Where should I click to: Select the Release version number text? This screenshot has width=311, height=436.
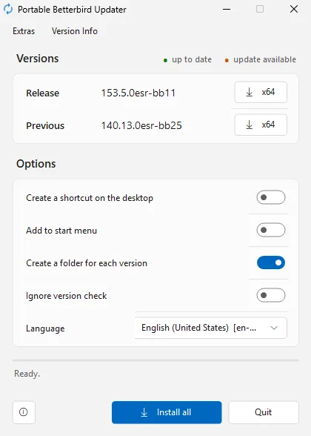[138, 93]
